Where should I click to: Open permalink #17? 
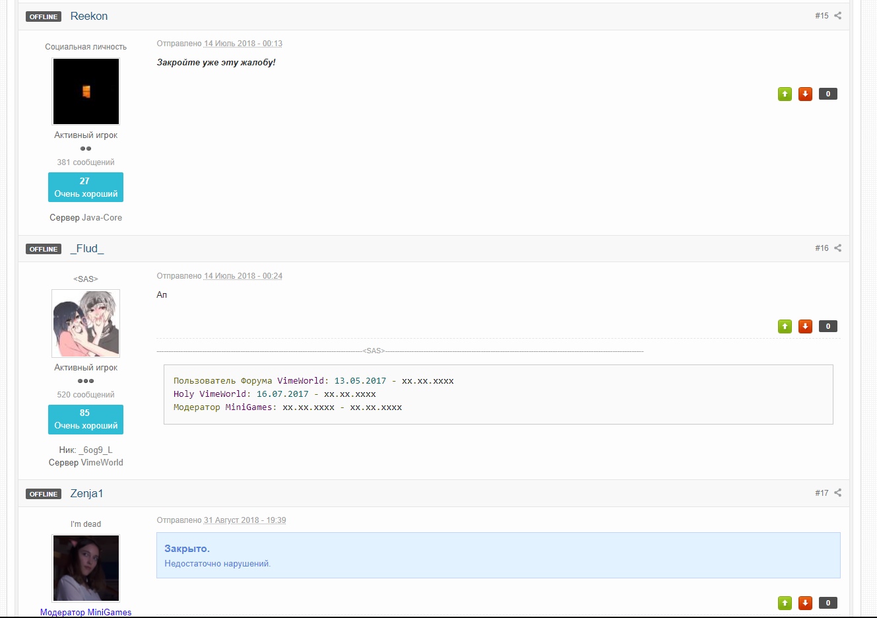[822, 493]
